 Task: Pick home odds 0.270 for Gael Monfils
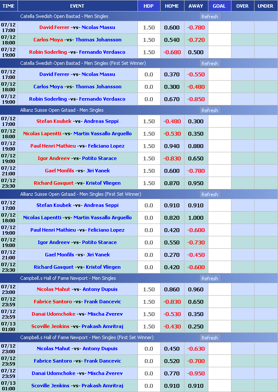tap(172, 255)
